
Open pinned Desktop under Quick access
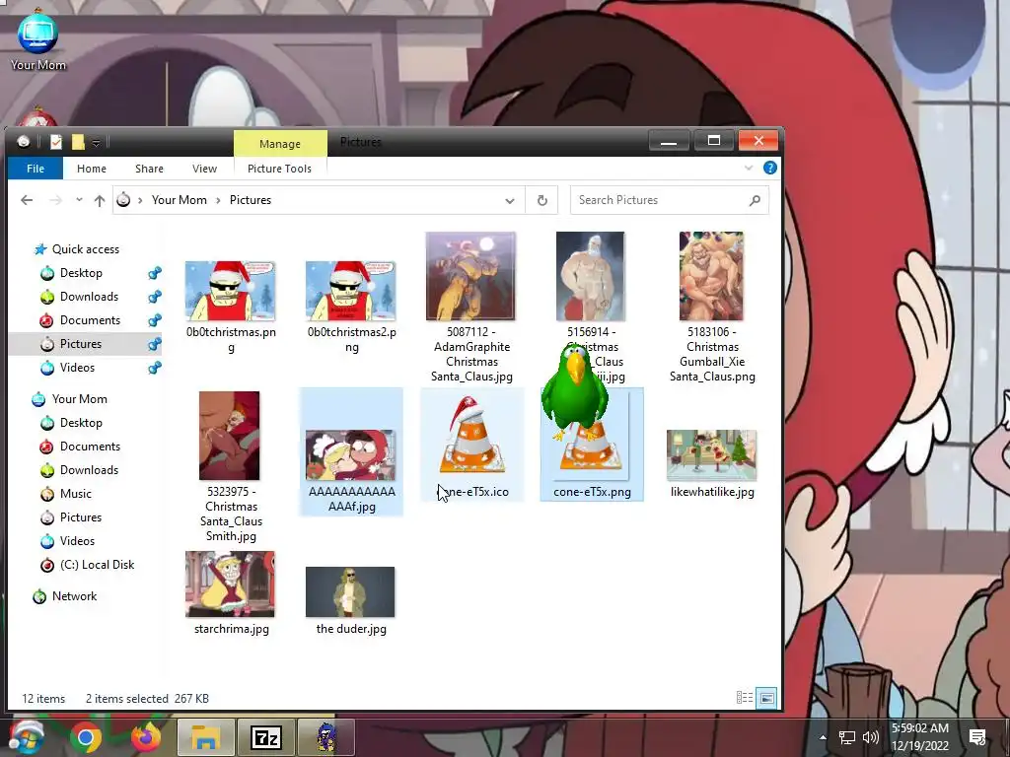point(81,273)
